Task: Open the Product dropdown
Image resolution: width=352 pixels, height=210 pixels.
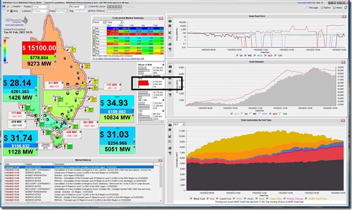Action: point(40,6)
